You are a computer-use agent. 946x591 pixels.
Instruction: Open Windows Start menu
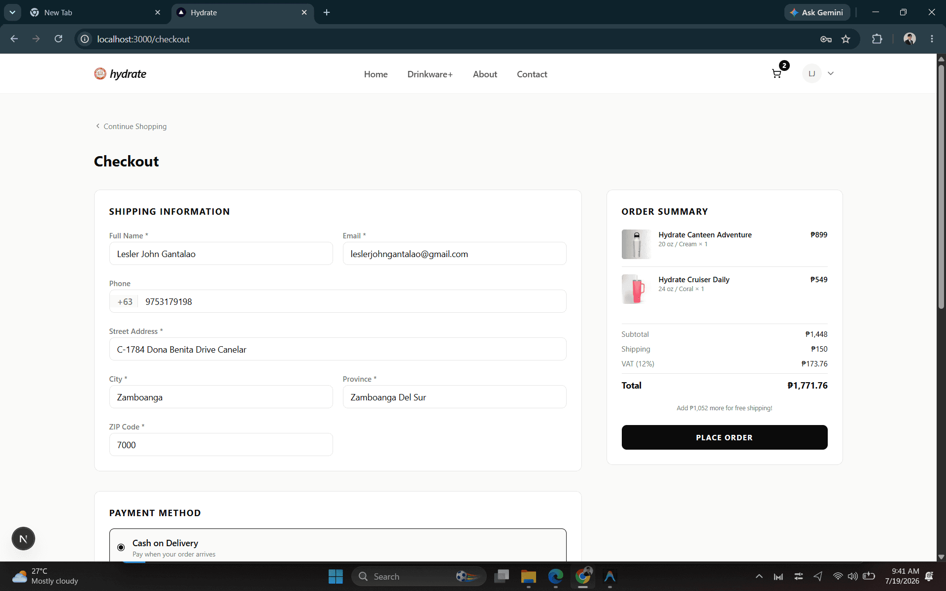coord(336,576)
